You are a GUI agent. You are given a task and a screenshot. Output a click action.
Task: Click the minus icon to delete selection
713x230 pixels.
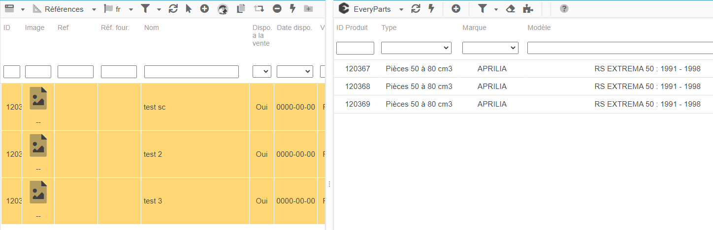tap(277, 9)
